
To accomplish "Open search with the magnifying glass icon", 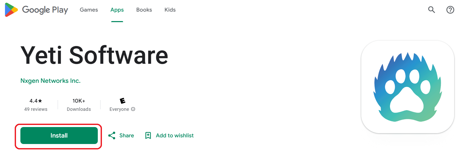I will pos(431,10).
